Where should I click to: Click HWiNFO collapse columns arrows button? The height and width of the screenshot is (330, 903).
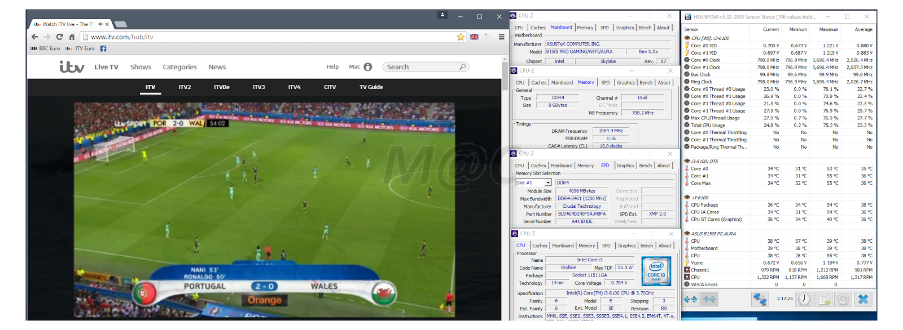point(709,300)
